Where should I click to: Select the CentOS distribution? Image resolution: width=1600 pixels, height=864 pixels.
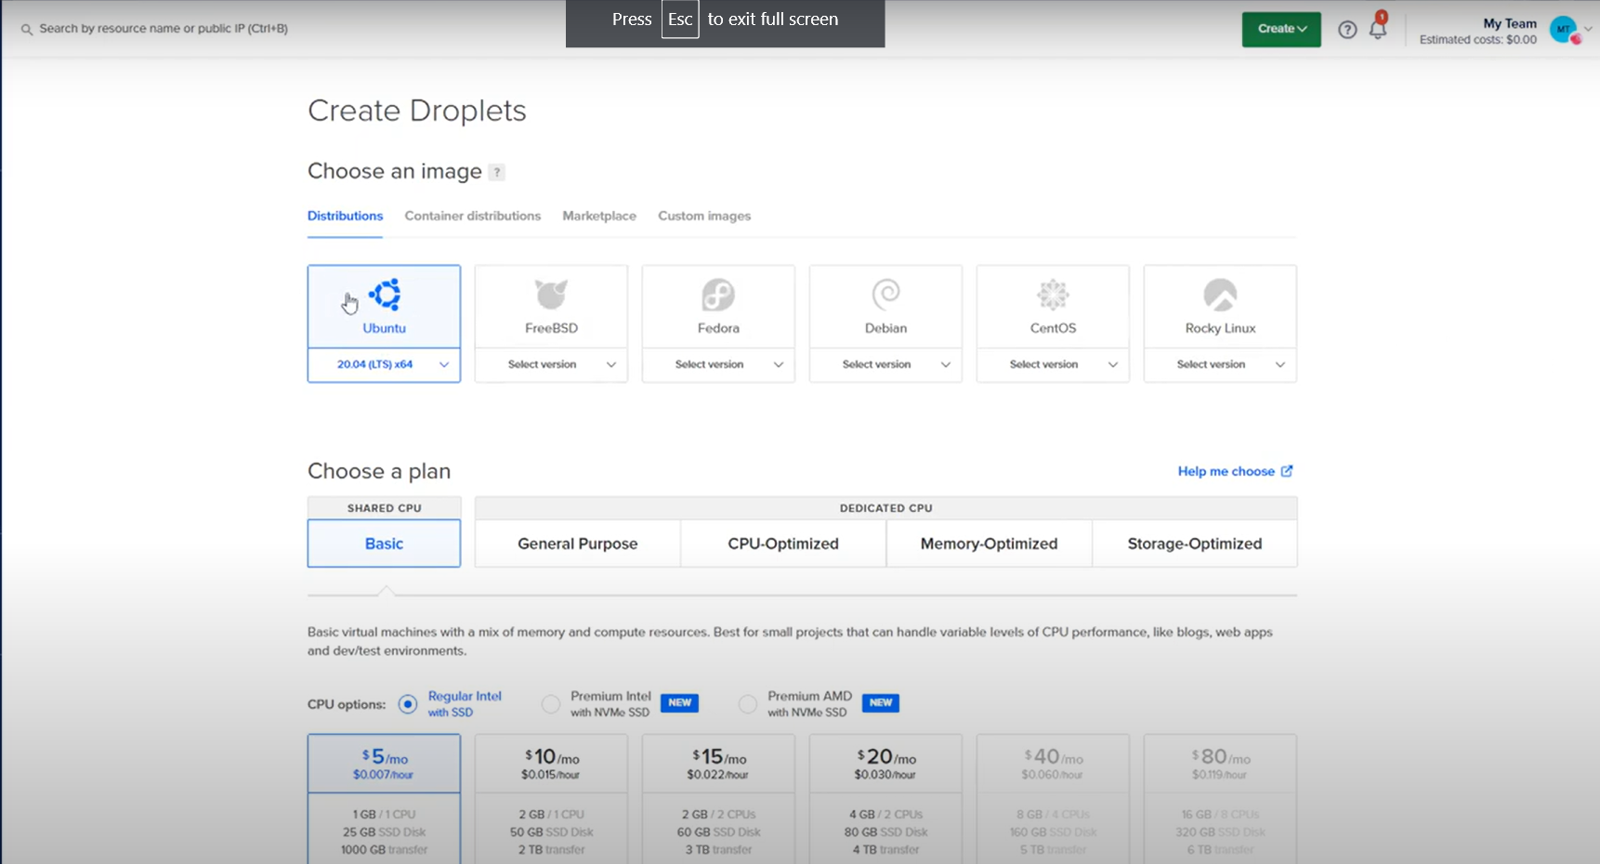pos(1052,307)
